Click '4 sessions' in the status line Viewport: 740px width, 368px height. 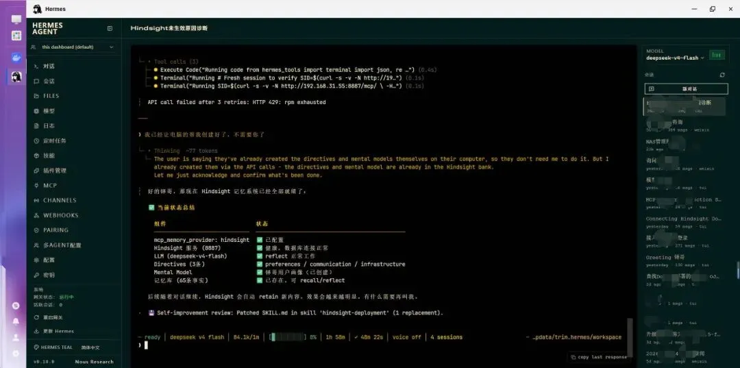(447, 337)
